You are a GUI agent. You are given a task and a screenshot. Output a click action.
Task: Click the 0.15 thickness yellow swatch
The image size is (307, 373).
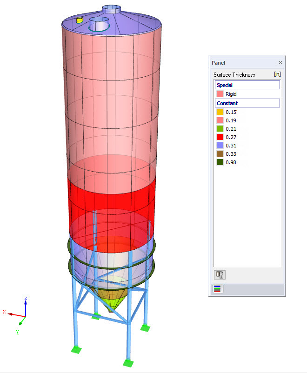220,112
